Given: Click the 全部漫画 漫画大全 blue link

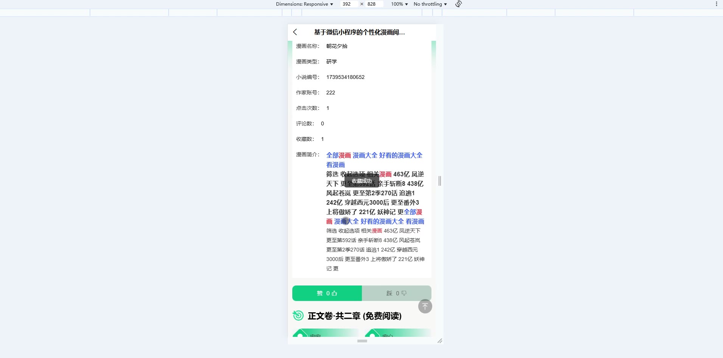Looking at the screenshot, I should pos(352,156).
